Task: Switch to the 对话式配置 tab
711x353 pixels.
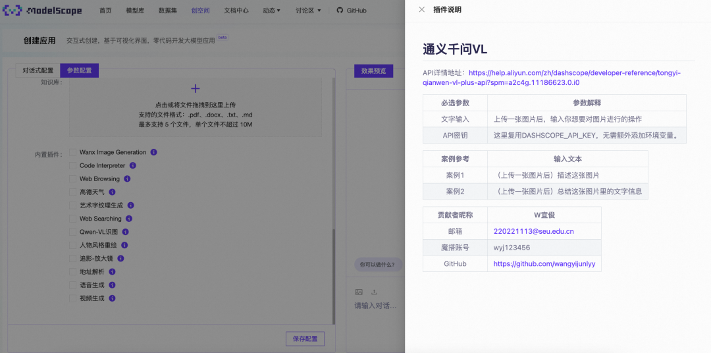Action: pos(38,70)
